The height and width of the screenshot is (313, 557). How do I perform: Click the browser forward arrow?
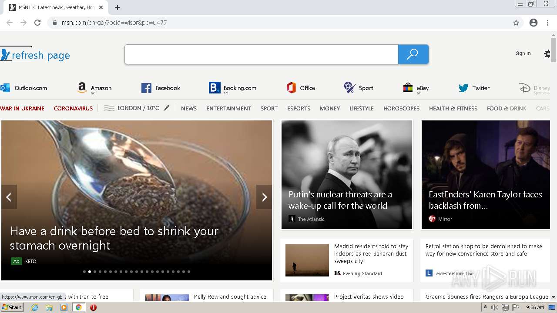(23, 23)
